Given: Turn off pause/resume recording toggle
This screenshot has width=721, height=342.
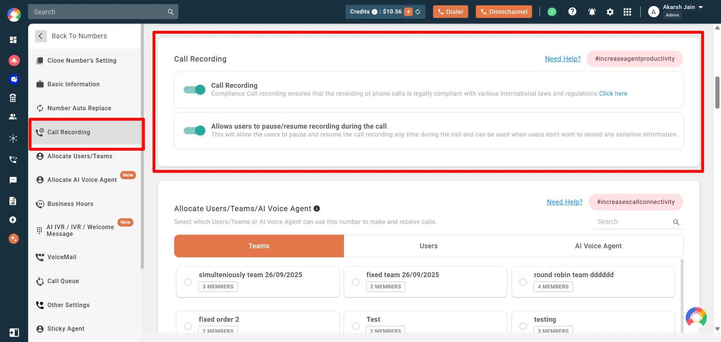Looking at the screenshot, I should (x=195, y=130).
